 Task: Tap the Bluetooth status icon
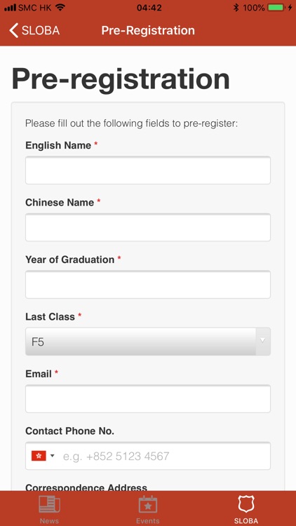coord(236,8)
